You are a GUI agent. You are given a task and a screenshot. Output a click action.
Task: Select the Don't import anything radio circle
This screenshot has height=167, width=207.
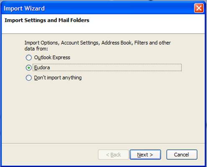[x=29, y=78]
